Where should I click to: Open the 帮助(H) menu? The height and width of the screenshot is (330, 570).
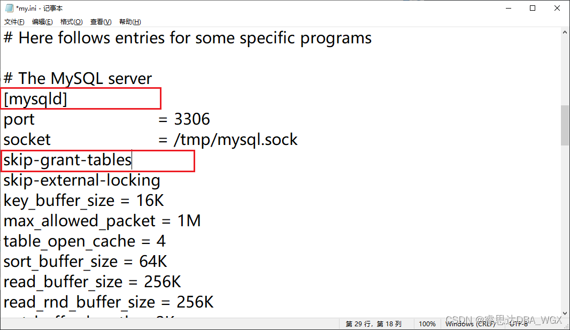(x=130, y=22)
